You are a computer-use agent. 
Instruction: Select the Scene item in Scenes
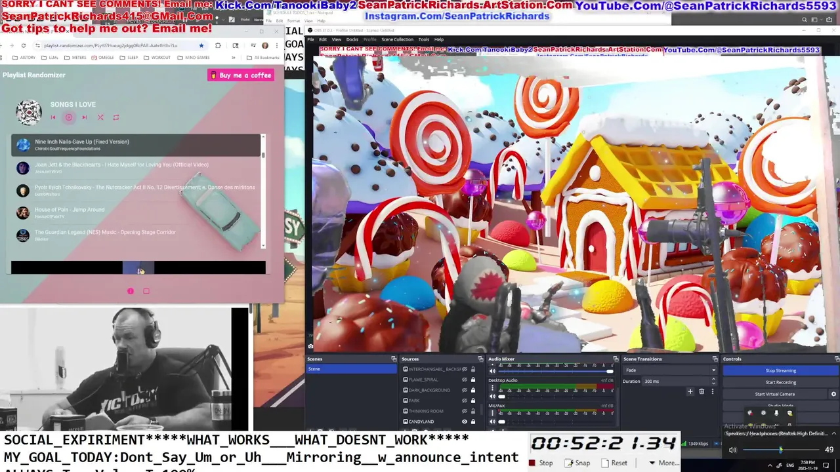351,369
